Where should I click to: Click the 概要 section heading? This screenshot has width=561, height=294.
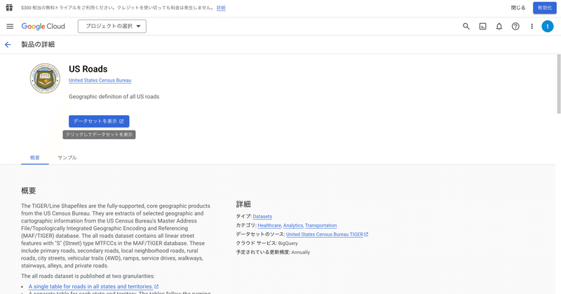pyautogui.click(x=28, y=191)
